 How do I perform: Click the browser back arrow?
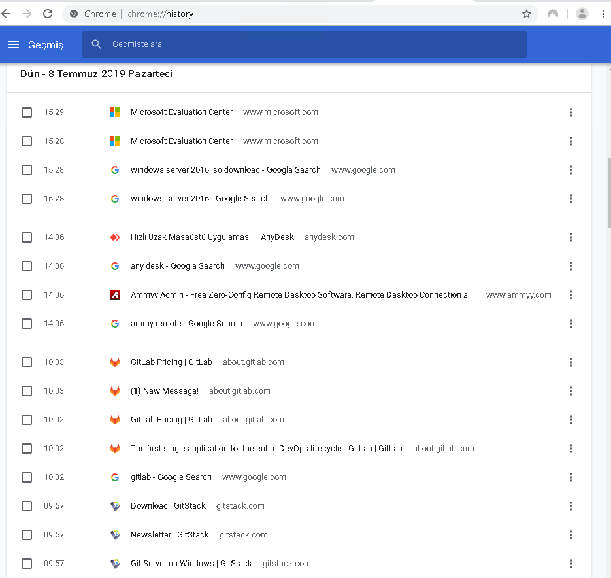(6, 14)
